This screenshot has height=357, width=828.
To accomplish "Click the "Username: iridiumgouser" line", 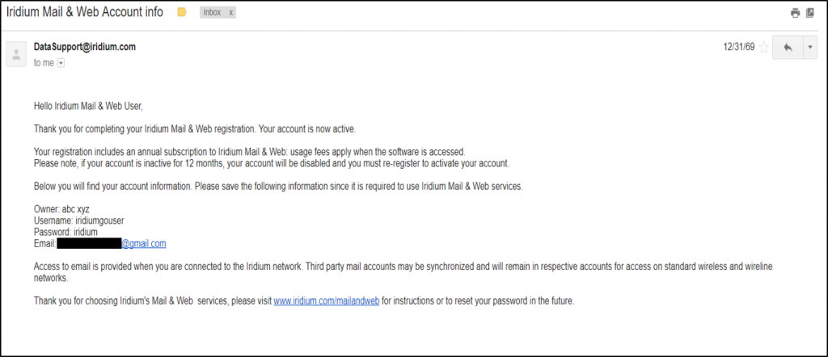I will [78, 220].
